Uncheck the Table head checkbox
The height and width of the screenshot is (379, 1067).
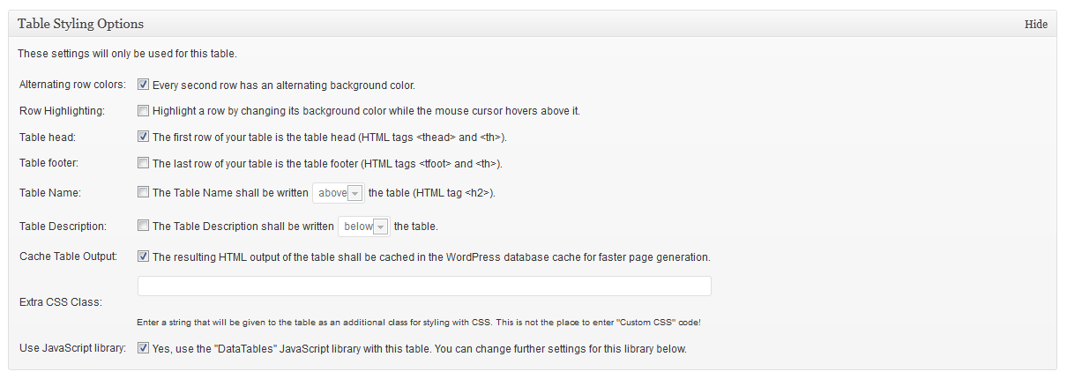coord(143,137)
